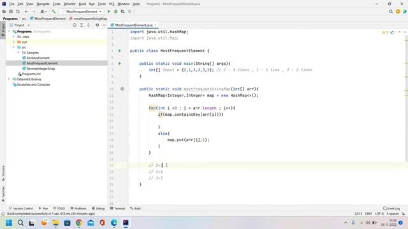Screen dimensions: 408x229
Task: Close the MostFrequentElement.java editor tab
Action: coord(156,25)
